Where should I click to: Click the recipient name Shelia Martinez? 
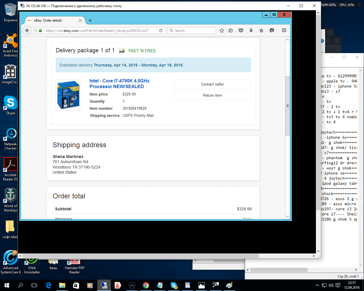68,157
